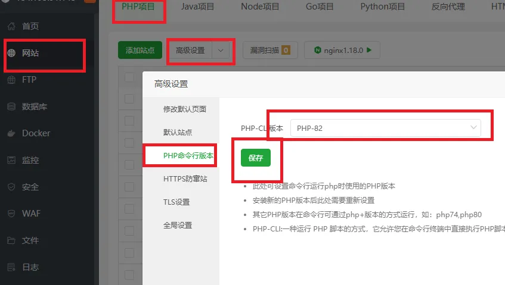This screenshot has height=285, width=505.
Task: Click the 漏洞扫描 button
Action: coord(270,50)
